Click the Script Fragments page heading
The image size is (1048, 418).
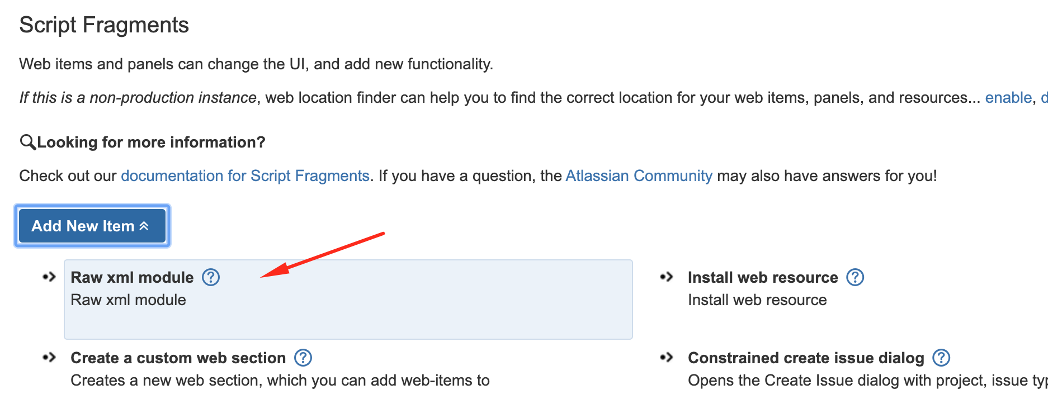point(104,25)
